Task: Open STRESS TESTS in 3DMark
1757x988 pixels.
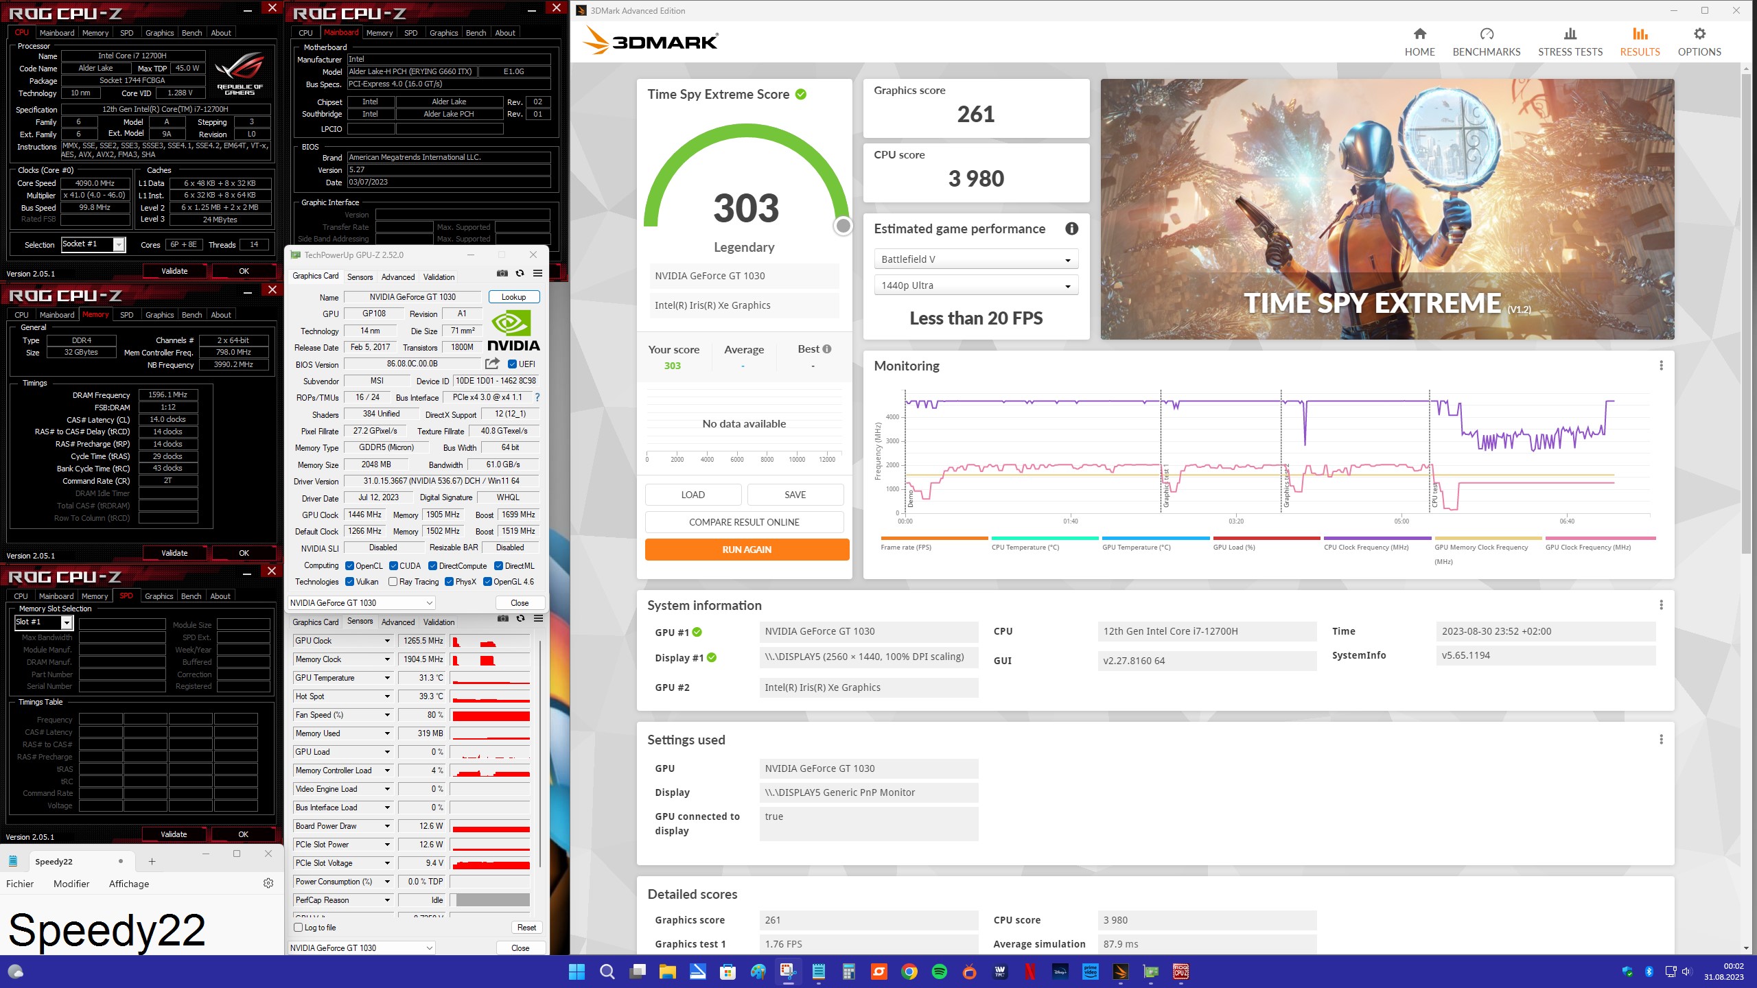Action: click(x=1570, y=42)
